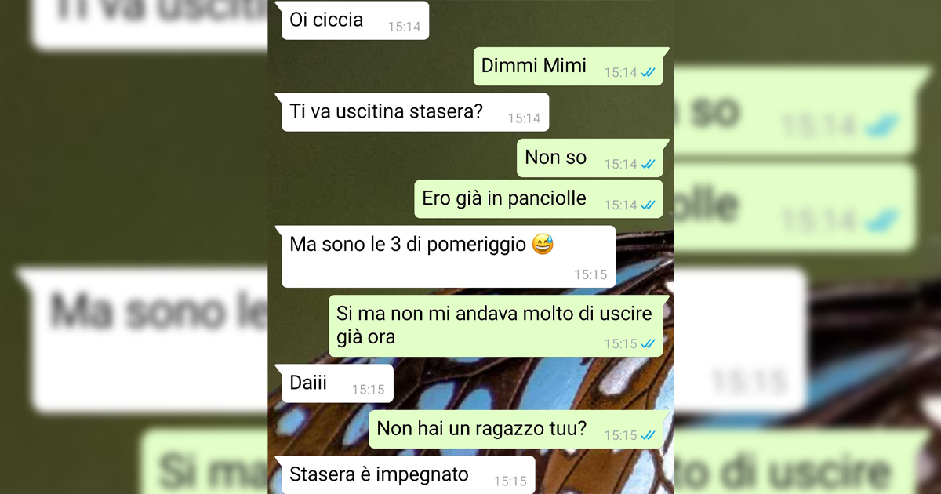The width and height of the screenshot is (941, 494).
Task: Click read ticks on 'già ora' message
Action: (x=648, y=343)
